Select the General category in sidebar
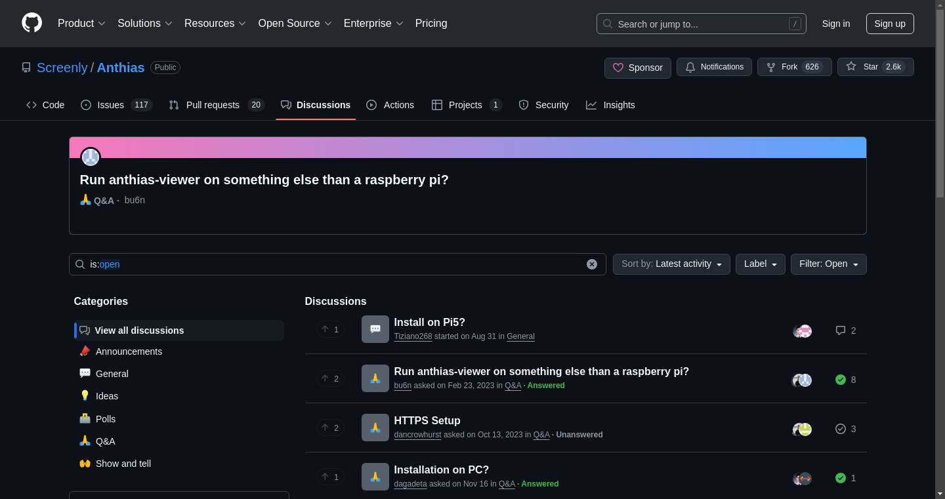This screenshot has width=945, height=499. click(x=179, y=374)
